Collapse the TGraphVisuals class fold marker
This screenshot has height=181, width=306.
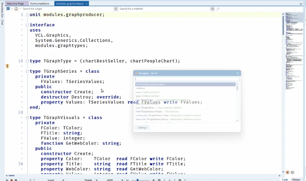(27, 118)
